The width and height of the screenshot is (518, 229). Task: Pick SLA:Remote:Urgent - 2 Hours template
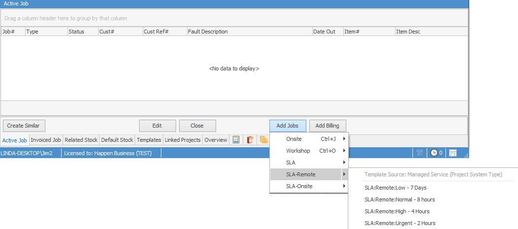click(400, 223)
